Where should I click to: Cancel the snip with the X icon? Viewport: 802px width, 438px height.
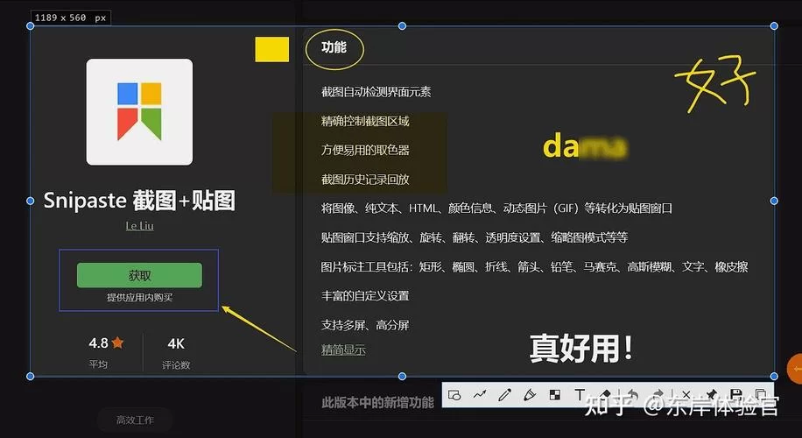tap(686, 394)
